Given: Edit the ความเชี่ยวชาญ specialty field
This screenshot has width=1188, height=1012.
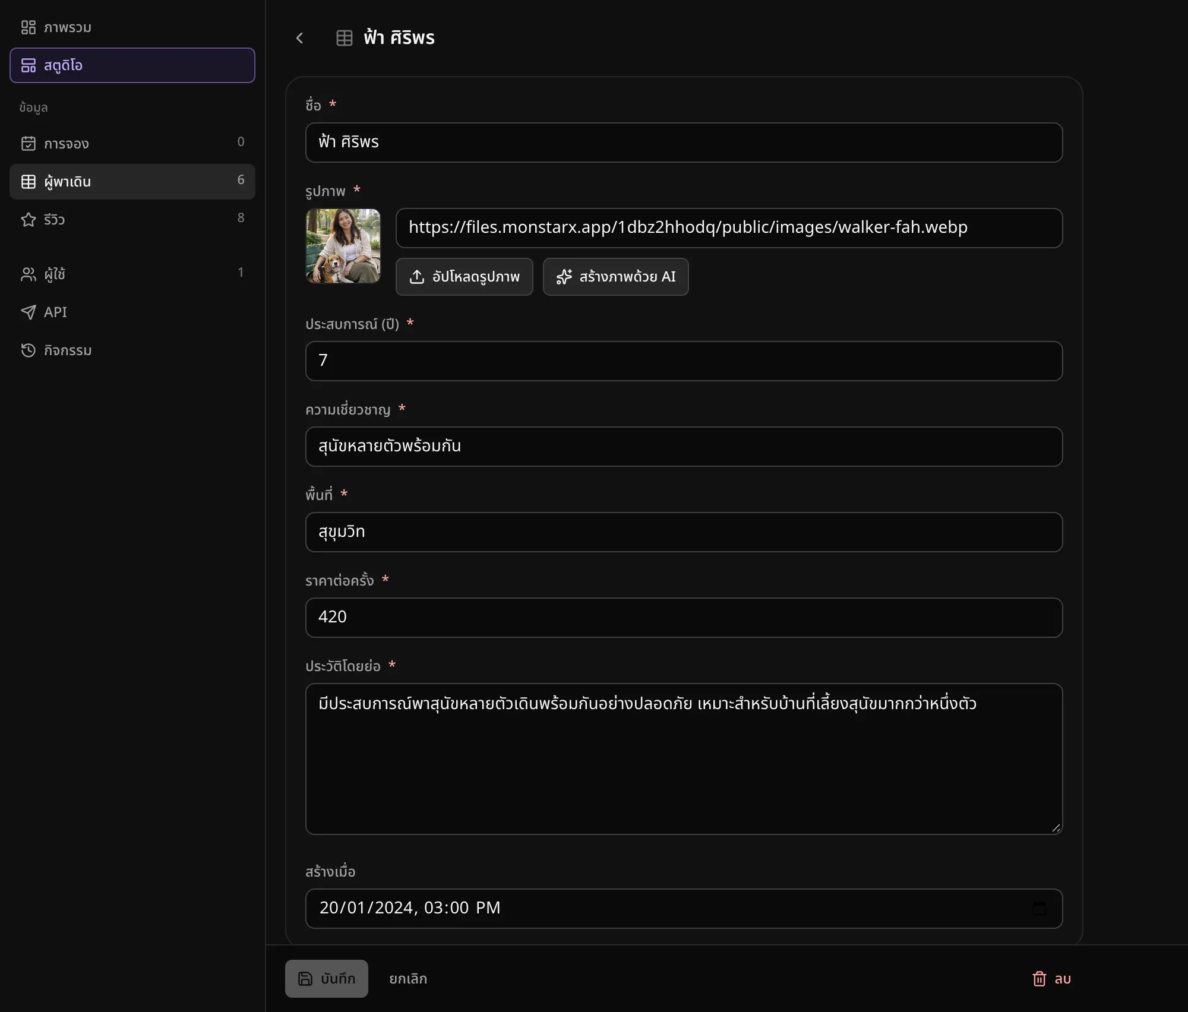Looking at the screenshot, I should [684, 447].
